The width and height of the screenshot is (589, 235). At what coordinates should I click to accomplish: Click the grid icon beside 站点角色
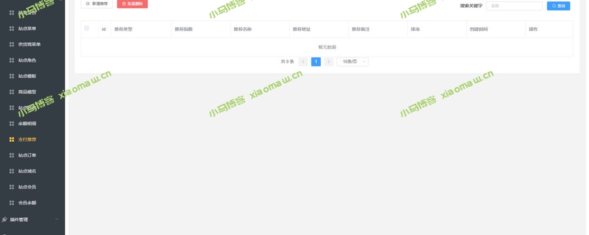12,60
